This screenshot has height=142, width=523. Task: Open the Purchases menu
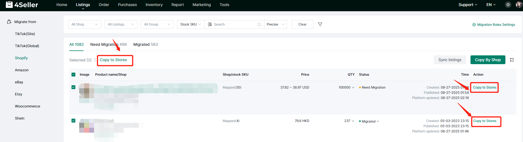coord(127,5)
